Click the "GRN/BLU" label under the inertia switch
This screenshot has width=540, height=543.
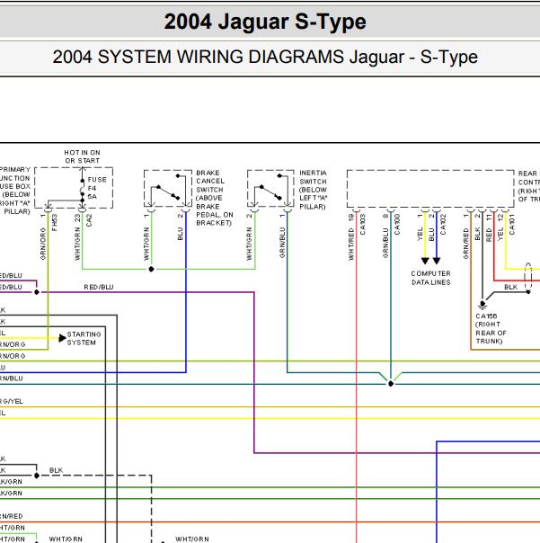pos(282,243)
